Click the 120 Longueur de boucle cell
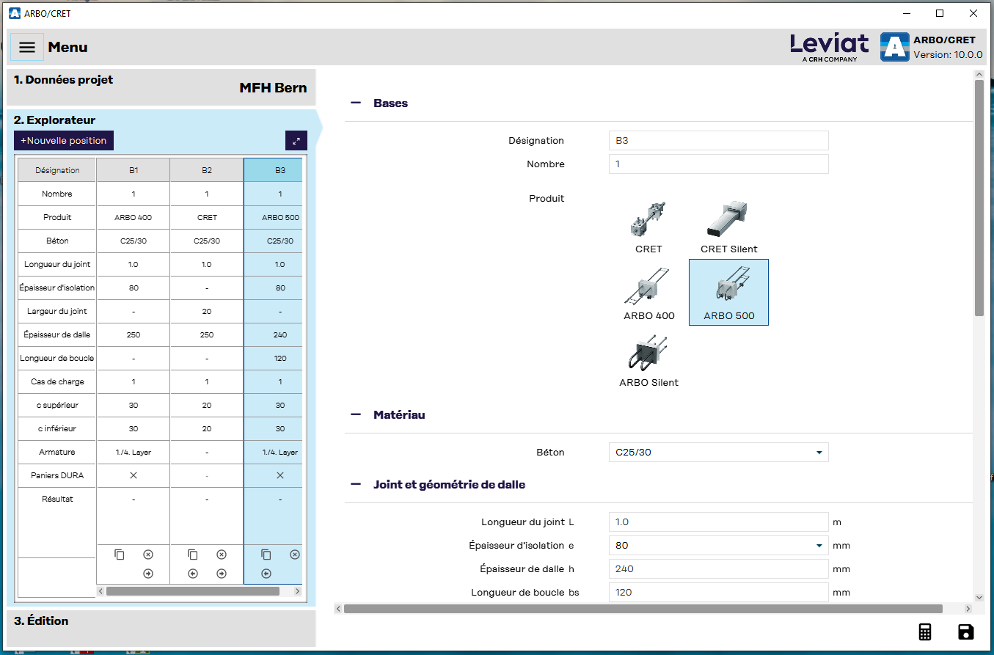Viewport: 994px width, 655px height. pyautogui.click(x=273, y=359)
